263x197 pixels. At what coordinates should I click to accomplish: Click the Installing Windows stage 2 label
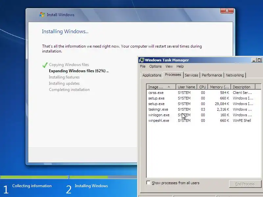point(91,186)
